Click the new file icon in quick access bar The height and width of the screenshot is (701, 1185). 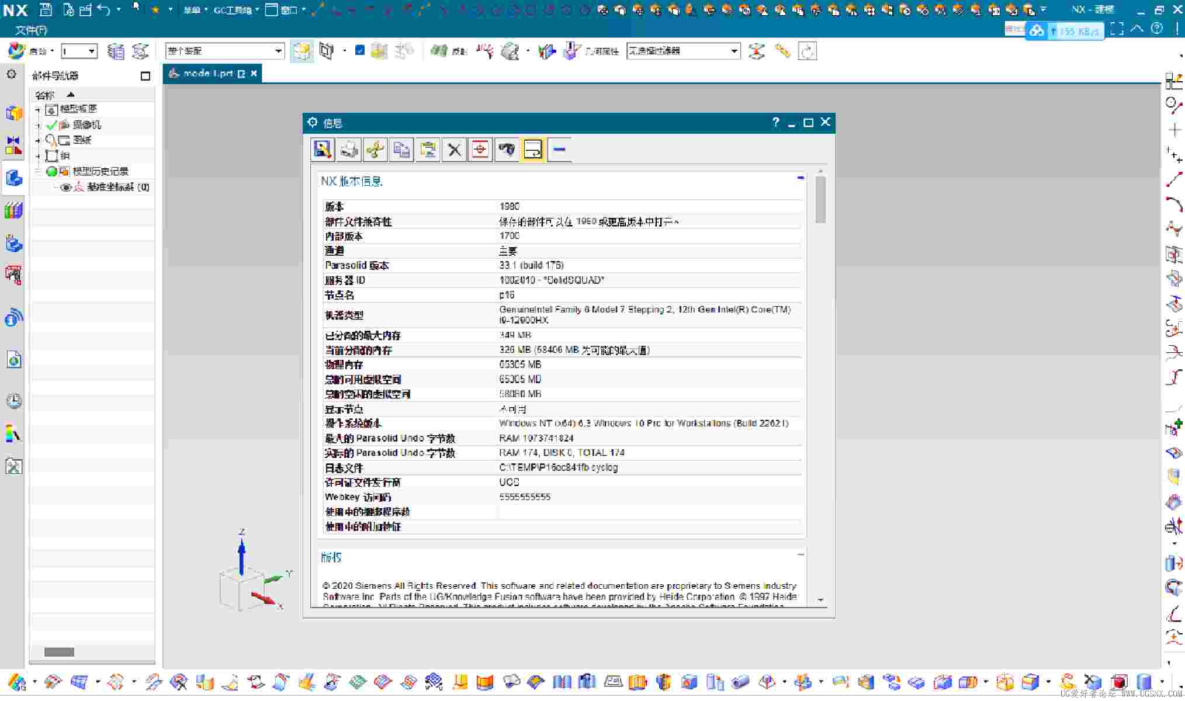click(68, 9)
